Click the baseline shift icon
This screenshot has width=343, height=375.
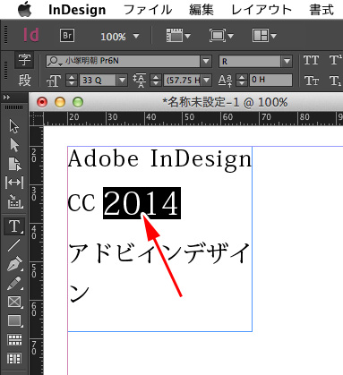click(x=225, y=81)
